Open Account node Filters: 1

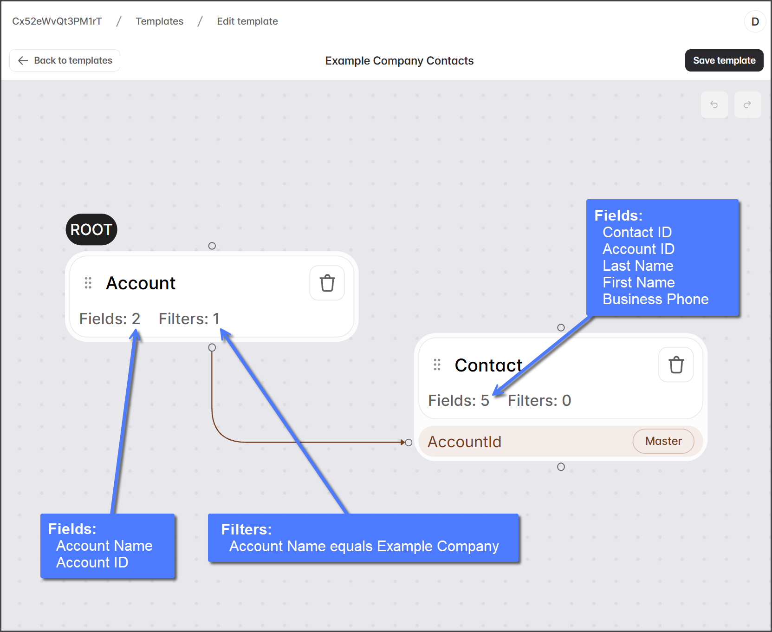click(189, 319)
